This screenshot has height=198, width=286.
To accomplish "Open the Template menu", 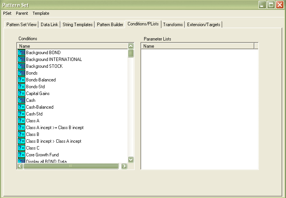I will click(41, 13).
